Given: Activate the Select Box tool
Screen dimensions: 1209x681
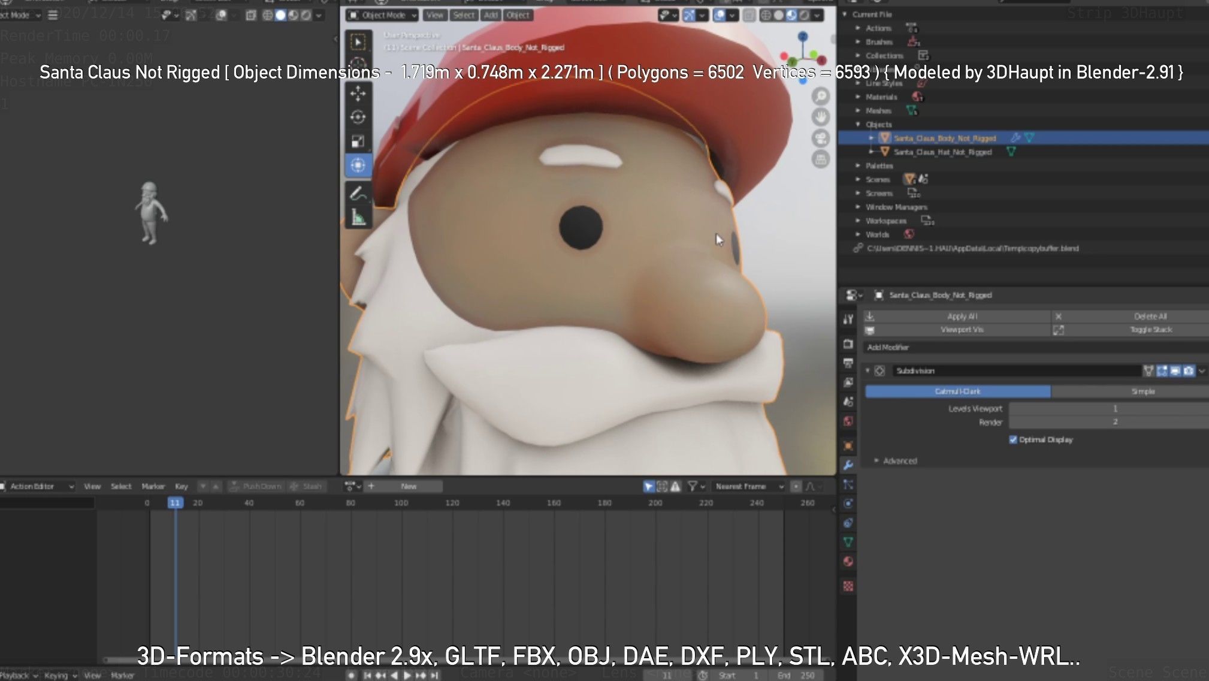Looking at the screenshot, I should tap(358, 42).
